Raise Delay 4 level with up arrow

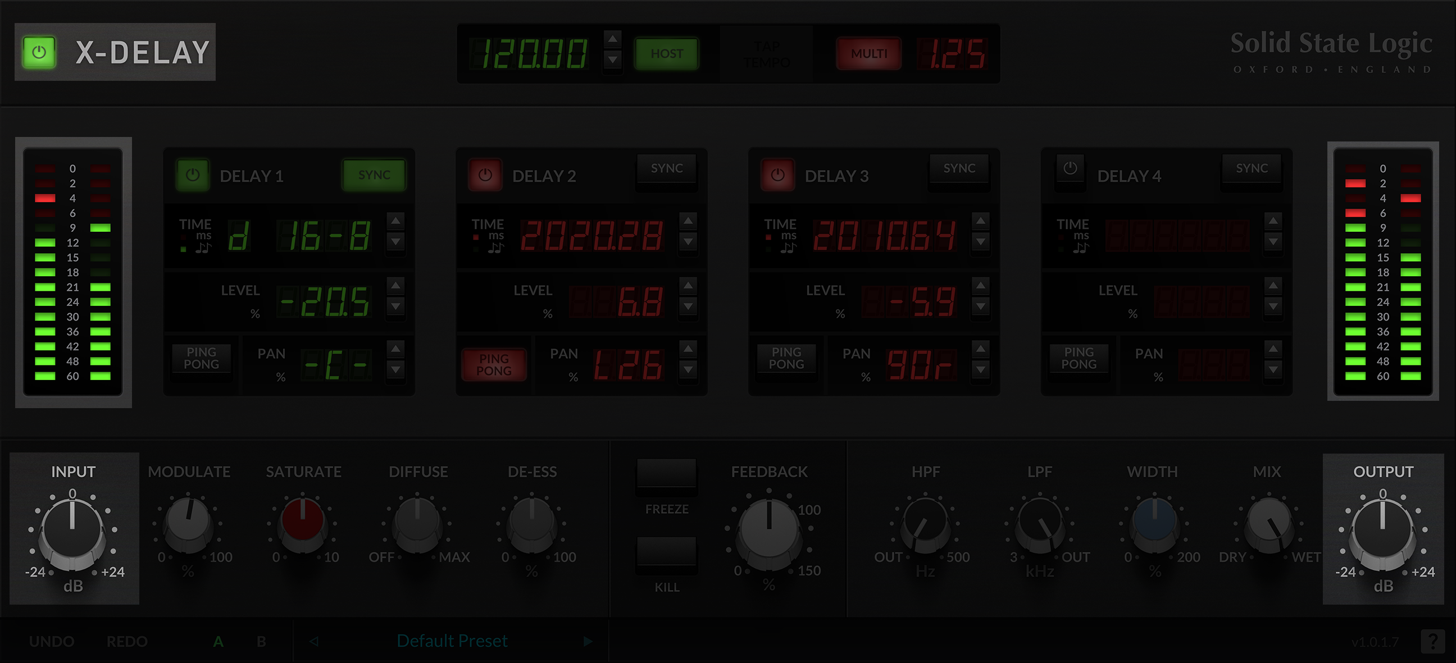1273,286
